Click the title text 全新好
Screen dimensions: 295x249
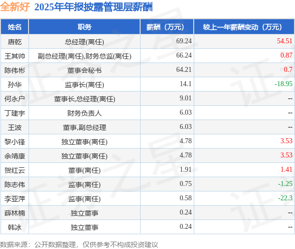click(x=15, y=7)
